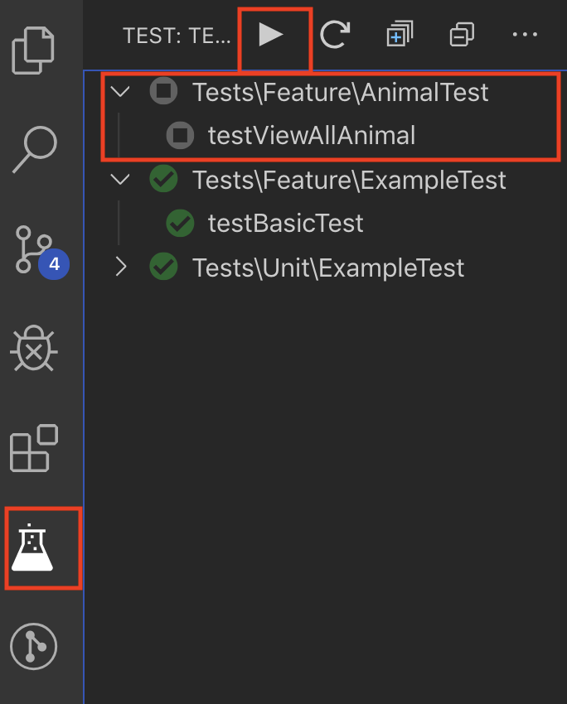Click the Tests\Unit\ExampleTest suite label

pyautogui.click(x=328, y=268)
